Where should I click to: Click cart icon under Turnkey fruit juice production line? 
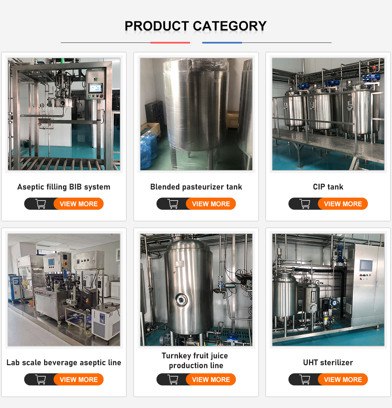pos(173,380)
